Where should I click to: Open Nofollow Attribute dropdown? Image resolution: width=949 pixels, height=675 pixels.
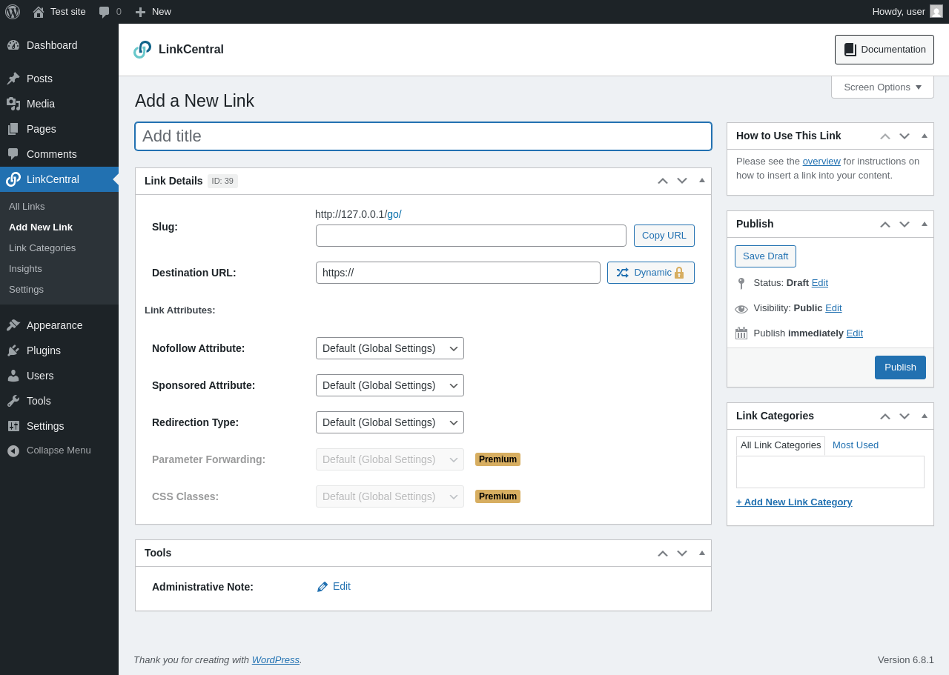coord(390,348)
